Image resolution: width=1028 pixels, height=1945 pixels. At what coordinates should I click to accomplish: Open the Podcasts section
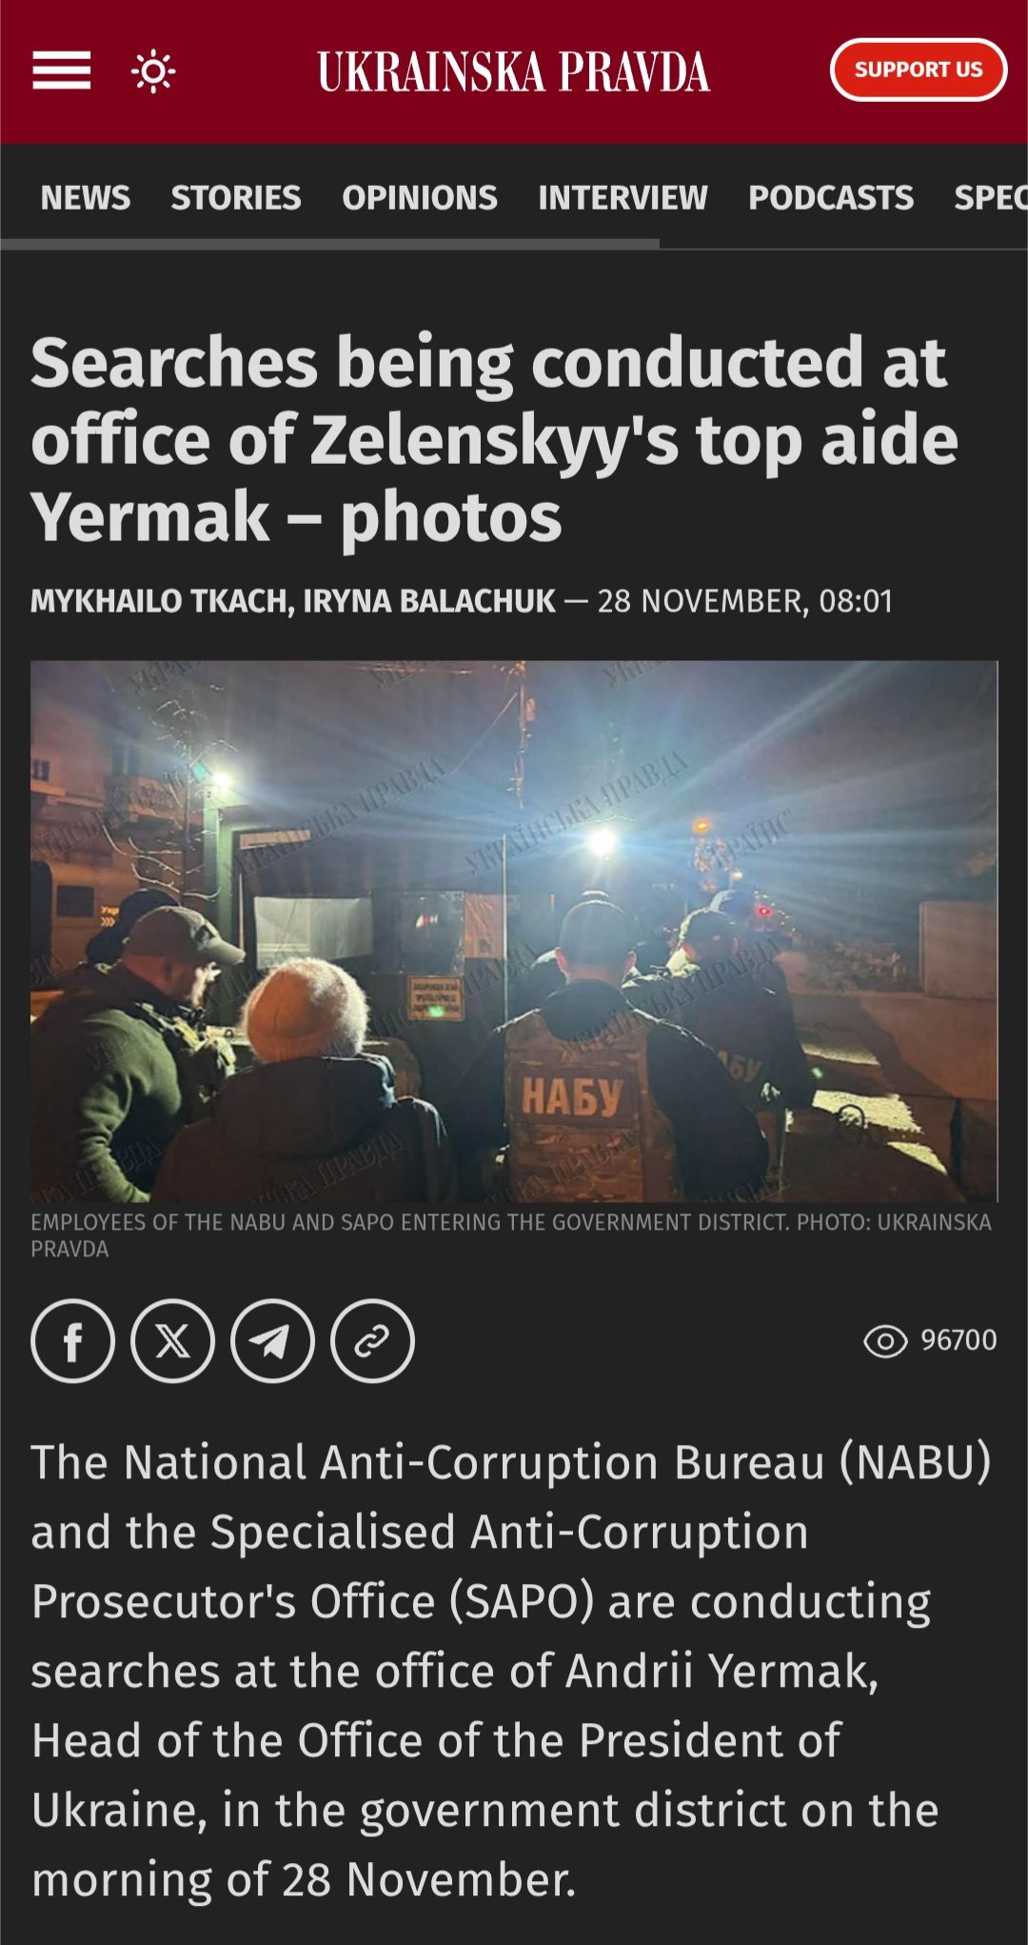click(x=831, y=197)
